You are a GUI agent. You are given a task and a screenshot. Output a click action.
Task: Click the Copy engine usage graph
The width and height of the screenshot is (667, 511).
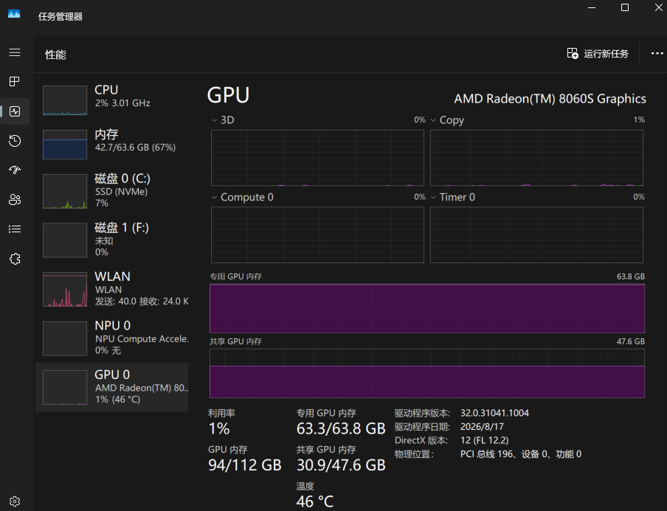point(536,158)
